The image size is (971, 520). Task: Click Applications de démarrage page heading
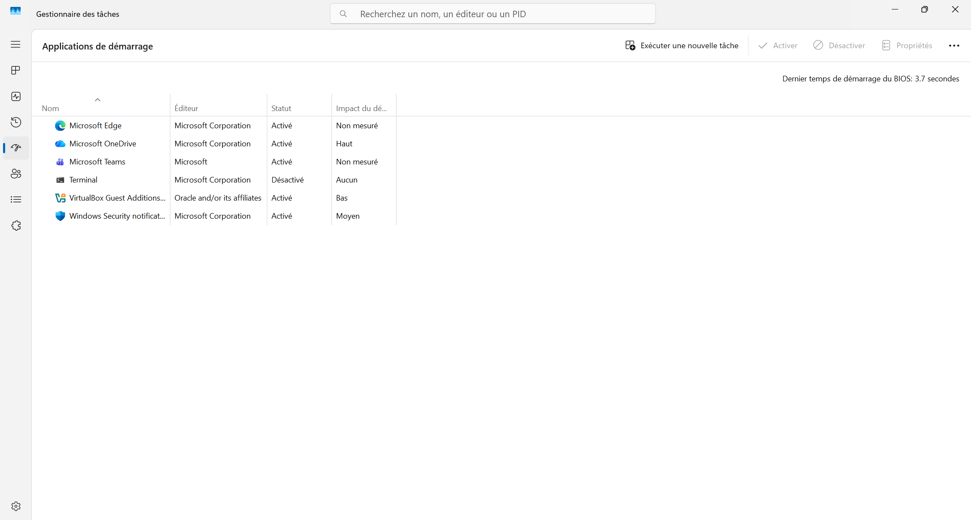point(97,46)
